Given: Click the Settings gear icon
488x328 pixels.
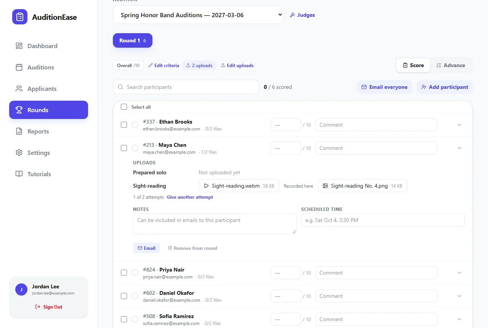Looking at the screenshot, I should (19, 153).
